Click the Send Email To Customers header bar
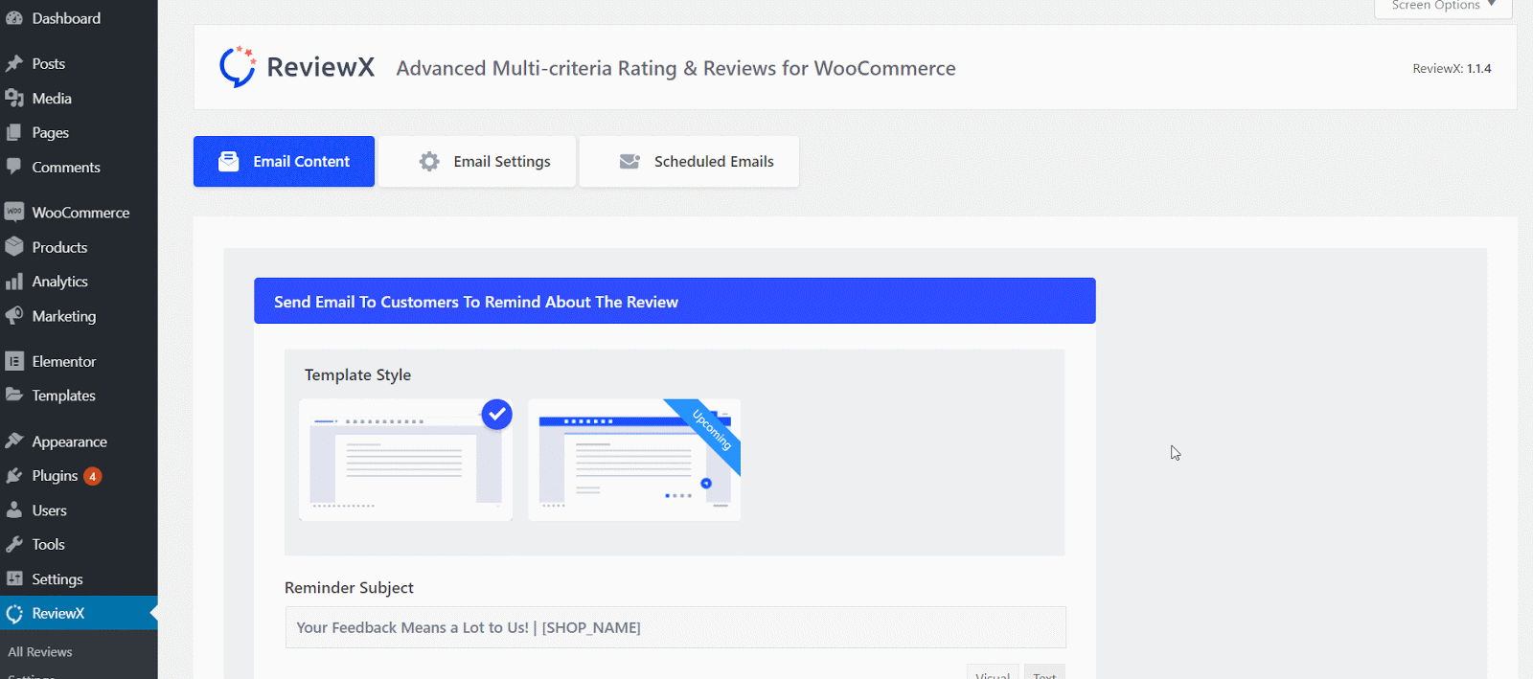 [x=675, y=301]
